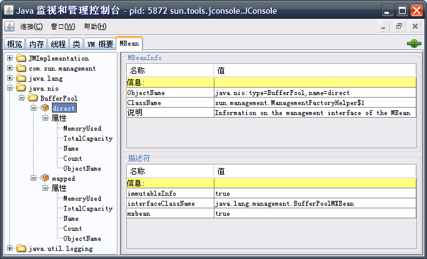This screenshot has height=259, width=427.
Task: Collapse the direct MBean node
Action: 33,108
